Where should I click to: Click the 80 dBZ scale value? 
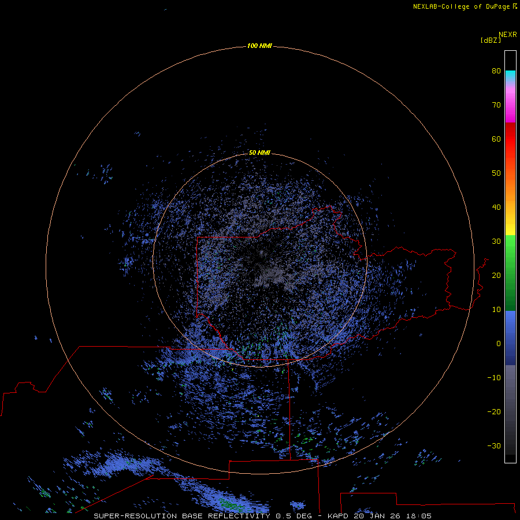click(496, 70)
